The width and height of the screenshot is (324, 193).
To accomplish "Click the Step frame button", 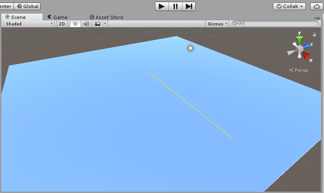I will [x=189, y=6].
